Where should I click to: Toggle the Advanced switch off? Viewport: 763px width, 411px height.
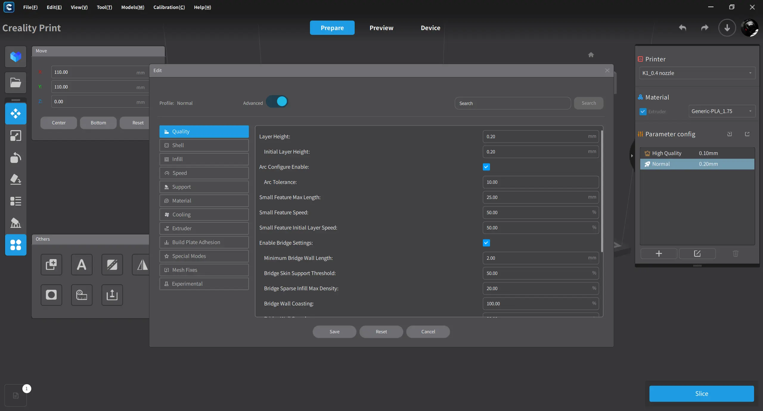(277, 102)
